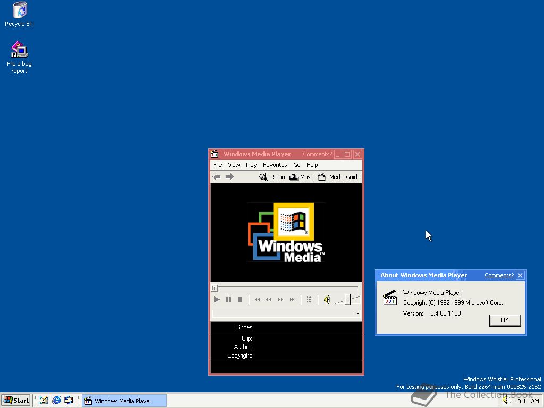544x408 pixels.
Task: Click the version text 6.4.09.1109
Action: tap(446, 313)
